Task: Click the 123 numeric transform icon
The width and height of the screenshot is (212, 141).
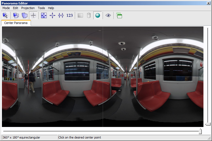Action: [x=70, y=15]
